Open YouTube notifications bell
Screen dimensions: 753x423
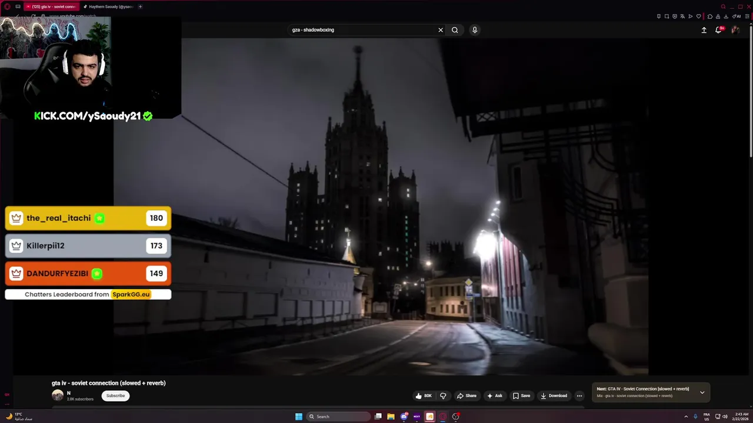718,30
